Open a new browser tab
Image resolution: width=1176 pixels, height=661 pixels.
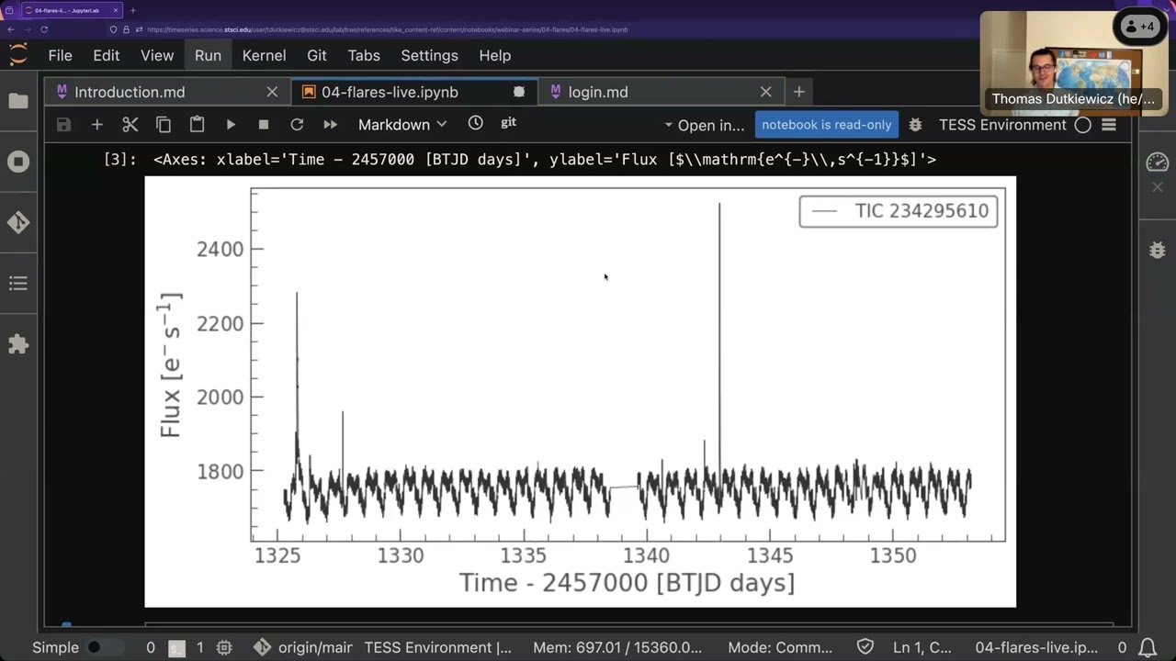coord(132,10)
